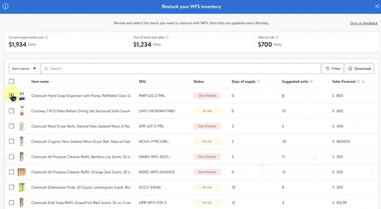Viewport: 381px width, 209px height.
Task: Open the Item name search-type dropdown
Action: coord(25,69)
